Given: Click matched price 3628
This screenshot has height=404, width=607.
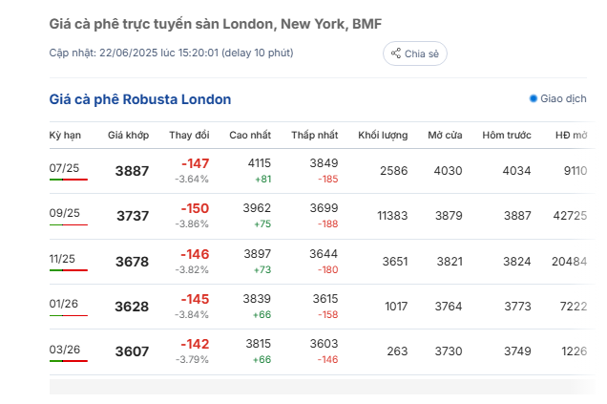Looking at the screenshot, I should pyautogui.click(x=132, y=307).
